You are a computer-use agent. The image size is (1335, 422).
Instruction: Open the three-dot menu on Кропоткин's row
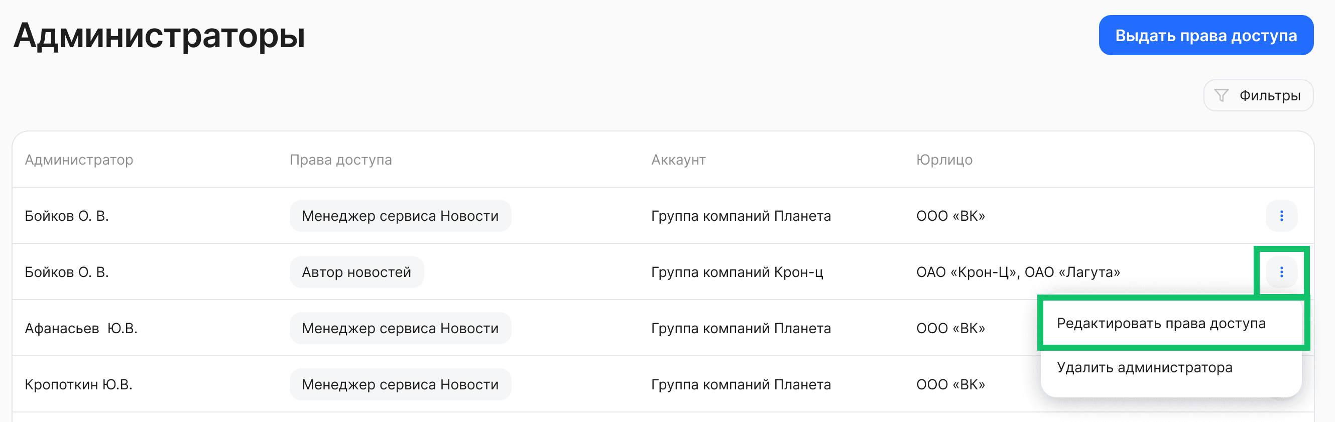pyautogui.click(x=1282, y=384)
